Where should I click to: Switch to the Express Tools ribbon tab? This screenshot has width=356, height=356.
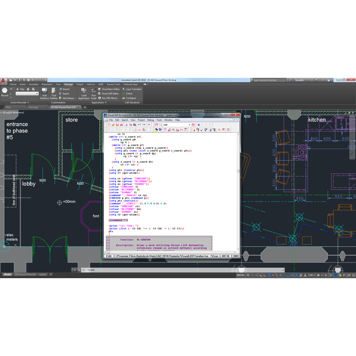click(x=113, y=84)
